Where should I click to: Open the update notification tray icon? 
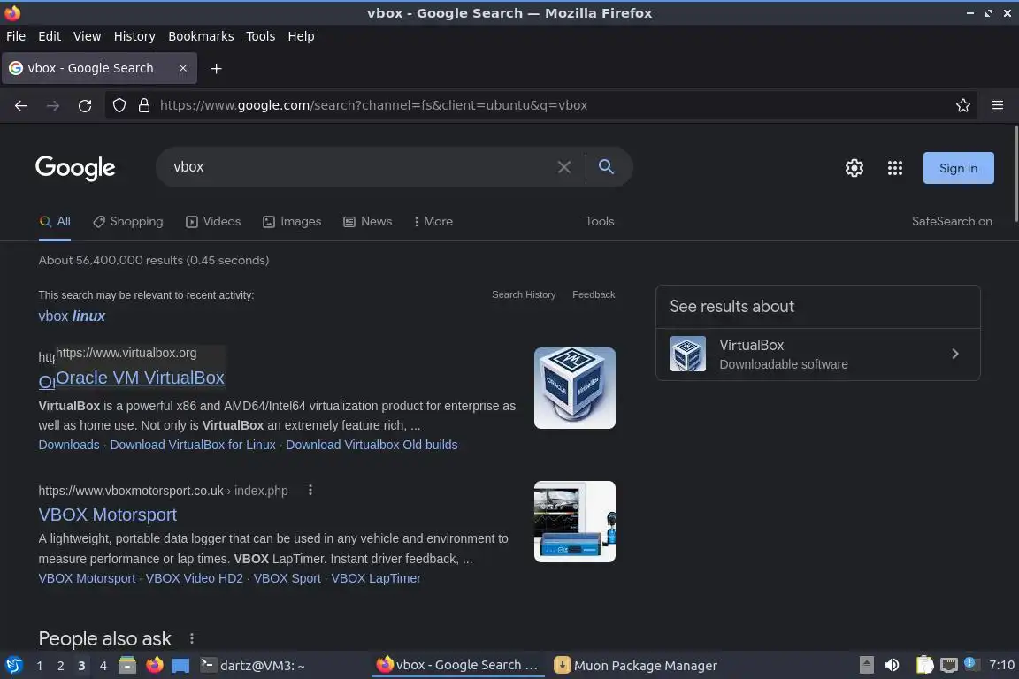click(x=969, y=663)
